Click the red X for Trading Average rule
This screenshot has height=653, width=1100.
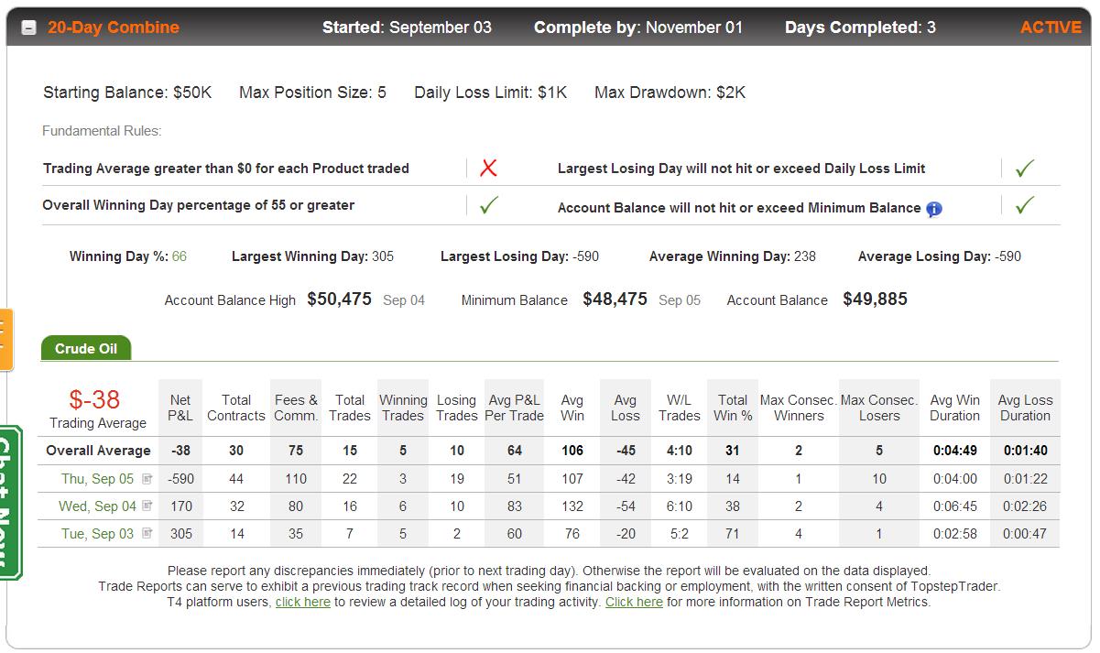(x=488, y=168)
